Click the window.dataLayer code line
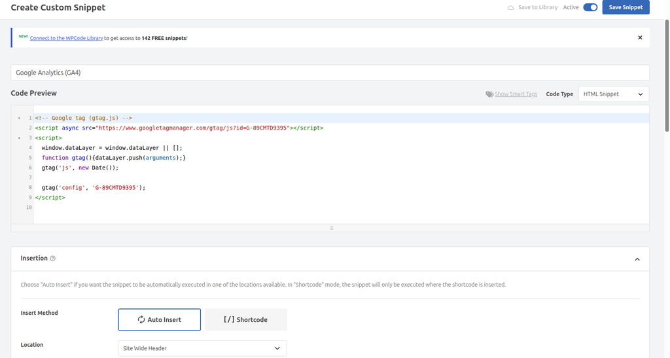This screenshot has height=358, width=670. coord(112,148)
